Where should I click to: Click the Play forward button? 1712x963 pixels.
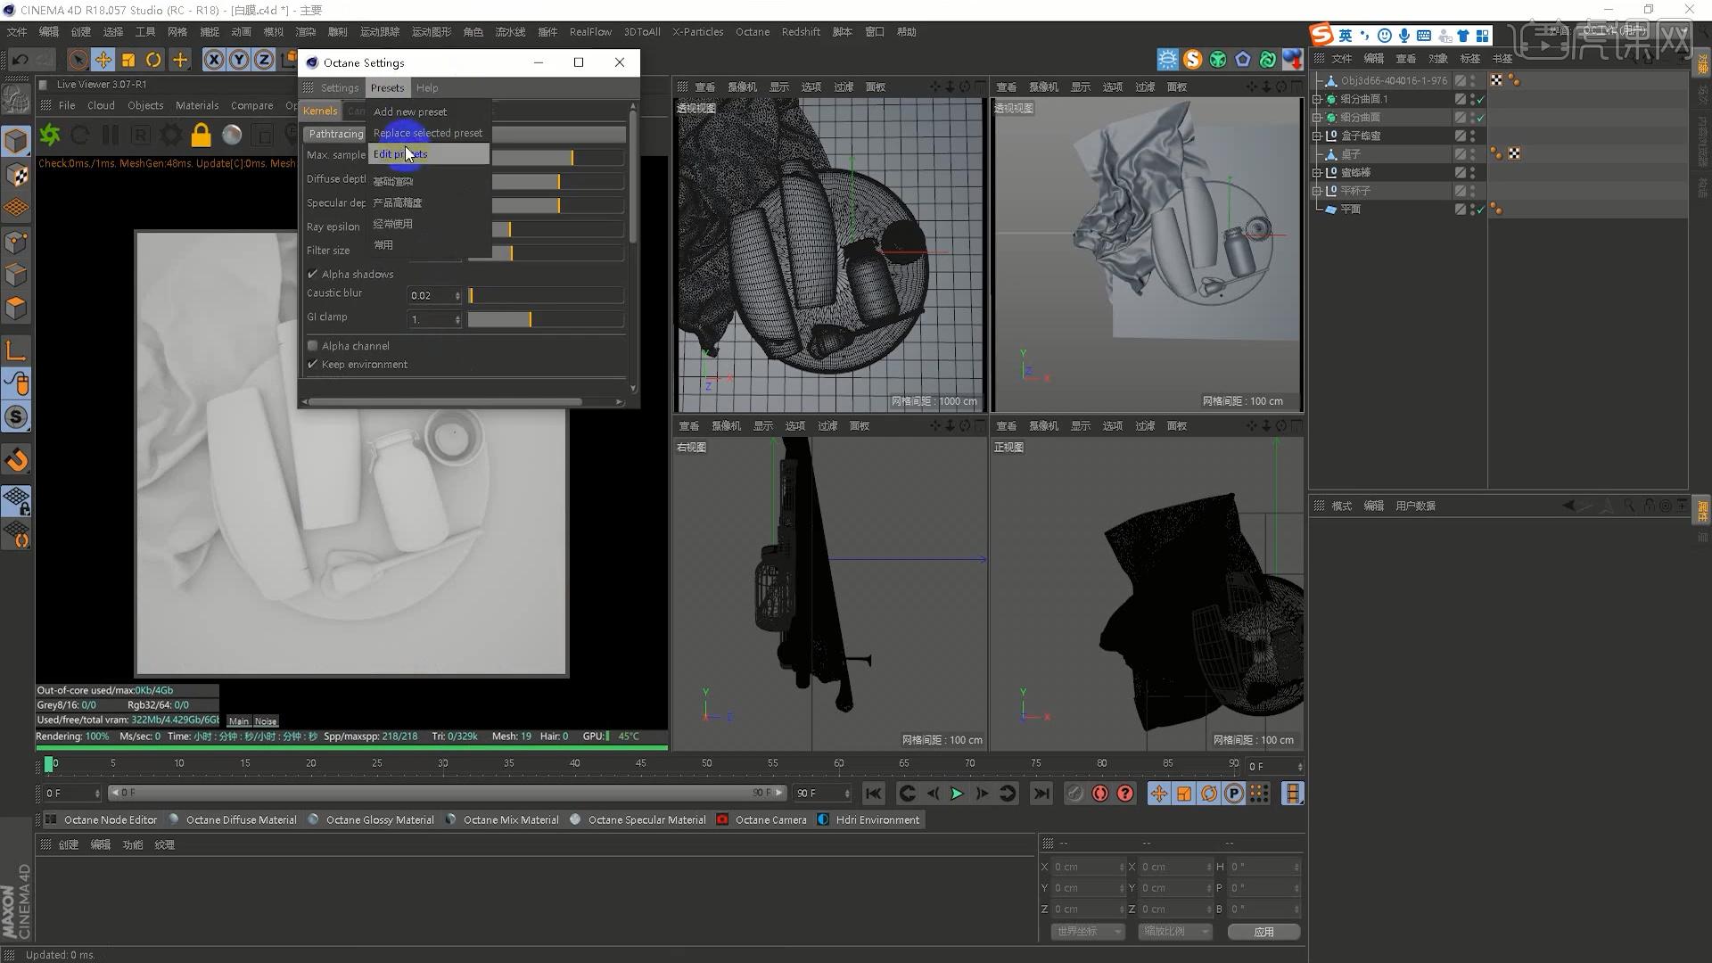[x=957, y=794]
